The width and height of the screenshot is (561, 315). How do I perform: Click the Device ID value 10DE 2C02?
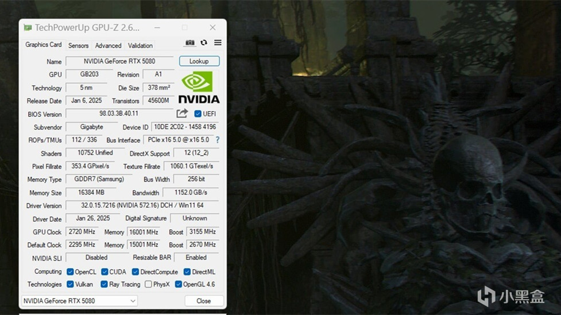[x=185, y=127]
